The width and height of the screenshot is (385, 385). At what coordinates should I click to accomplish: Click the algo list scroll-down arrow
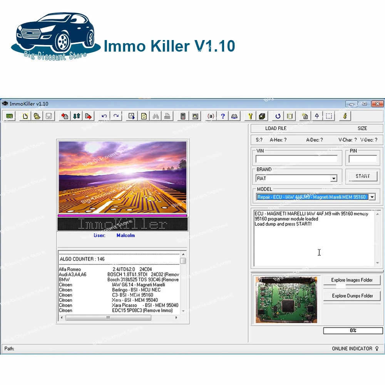coord(183,311)
